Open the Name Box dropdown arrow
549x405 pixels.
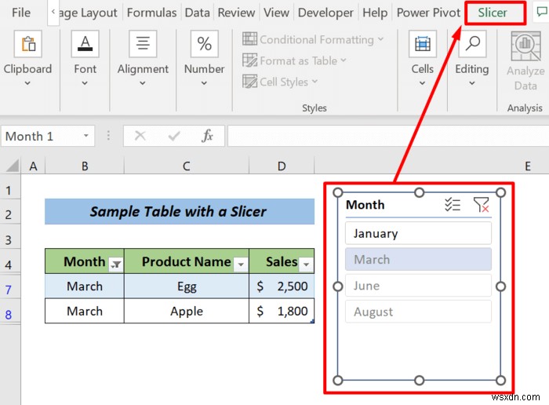point(85,136)
